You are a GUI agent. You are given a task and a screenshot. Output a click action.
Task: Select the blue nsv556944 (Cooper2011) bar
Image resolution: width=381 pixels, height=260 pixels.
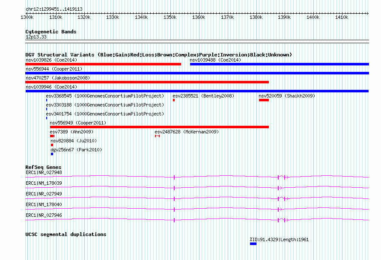[x=197, y=73]
